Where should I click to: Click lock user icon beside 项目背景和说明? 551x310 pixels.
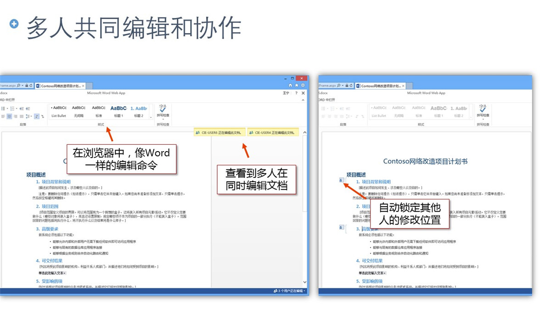pyautogui.click(x=341, y=180)
